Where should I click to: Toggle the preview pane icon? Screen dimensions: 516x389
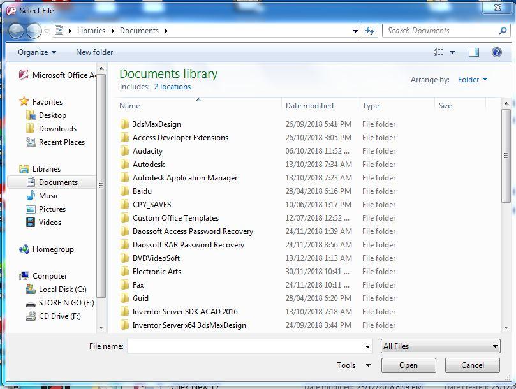[474, 52]
